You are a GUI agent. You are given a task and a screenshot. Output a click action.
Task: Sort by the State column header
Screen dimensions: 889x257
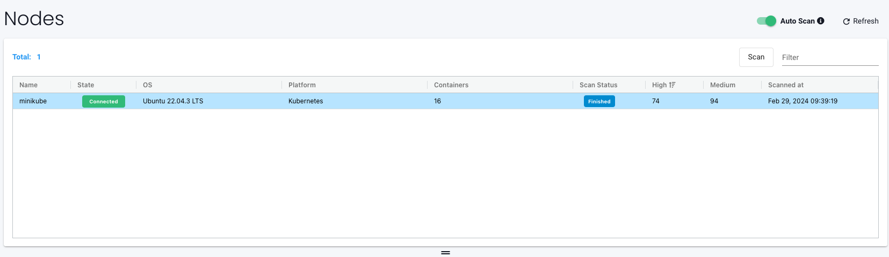tap(86, 85)
